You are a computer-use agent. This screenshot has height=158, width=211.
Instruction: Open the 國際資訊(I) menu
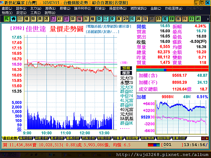[139, 8]
